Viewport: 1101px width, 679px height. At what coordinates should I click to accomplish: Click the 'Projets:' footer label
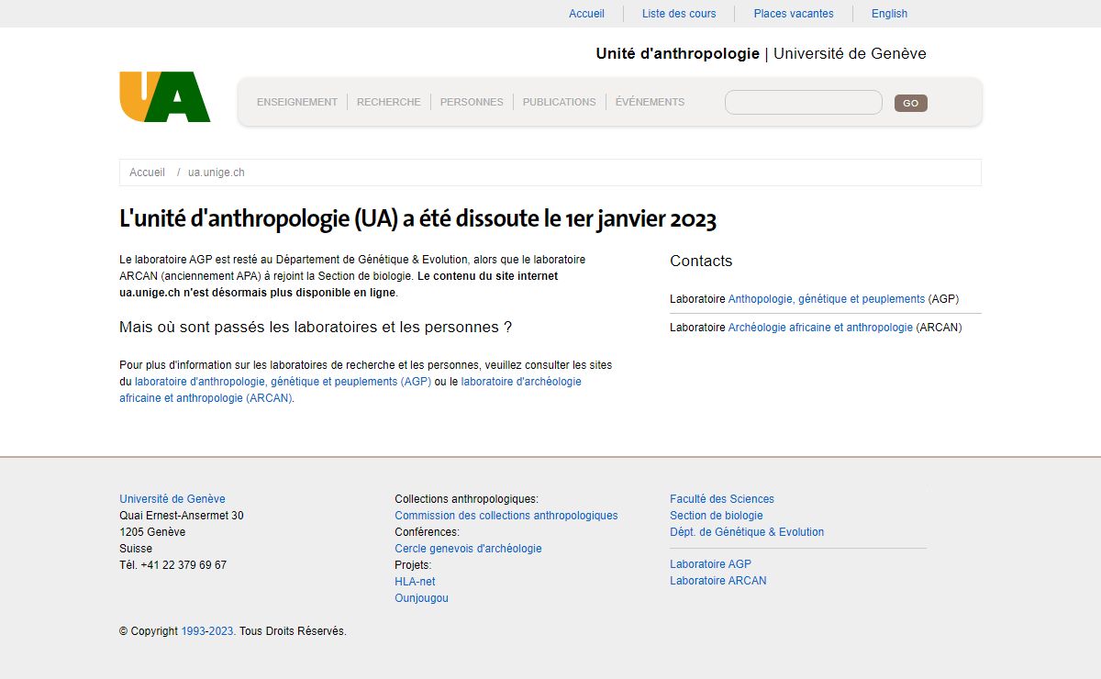pos(413,565)
